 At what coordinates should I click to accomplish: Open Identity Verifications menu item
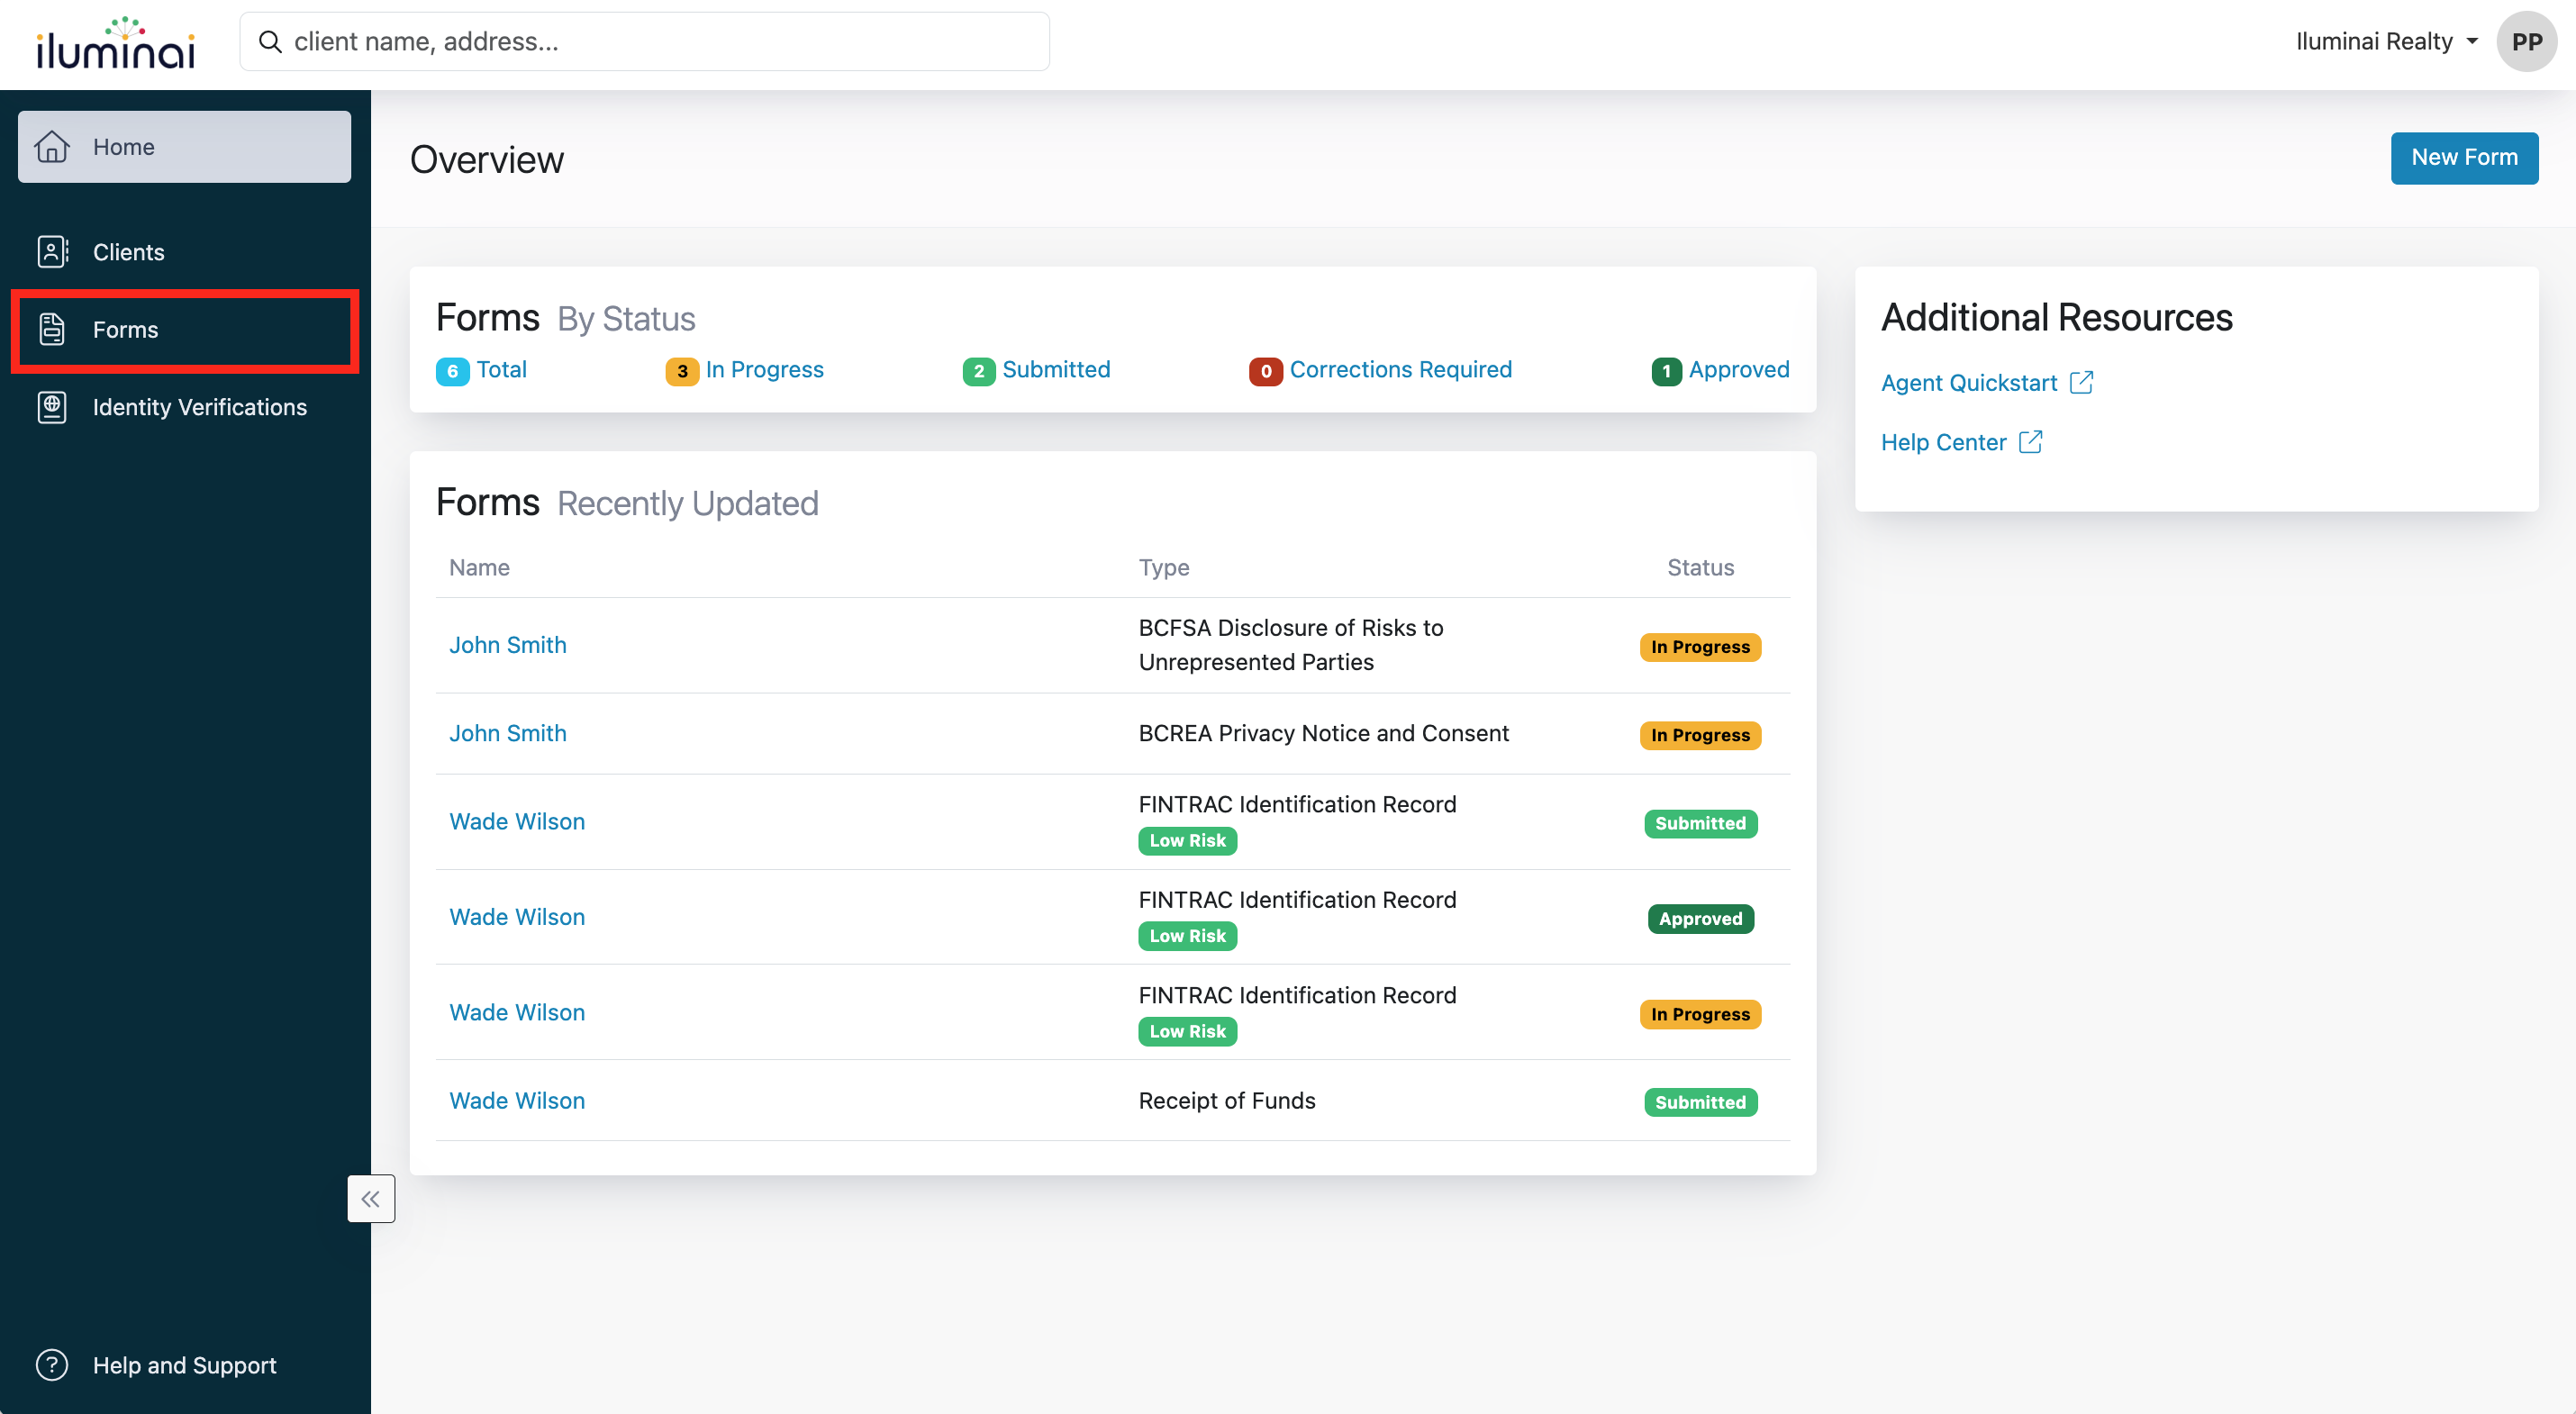199,407
